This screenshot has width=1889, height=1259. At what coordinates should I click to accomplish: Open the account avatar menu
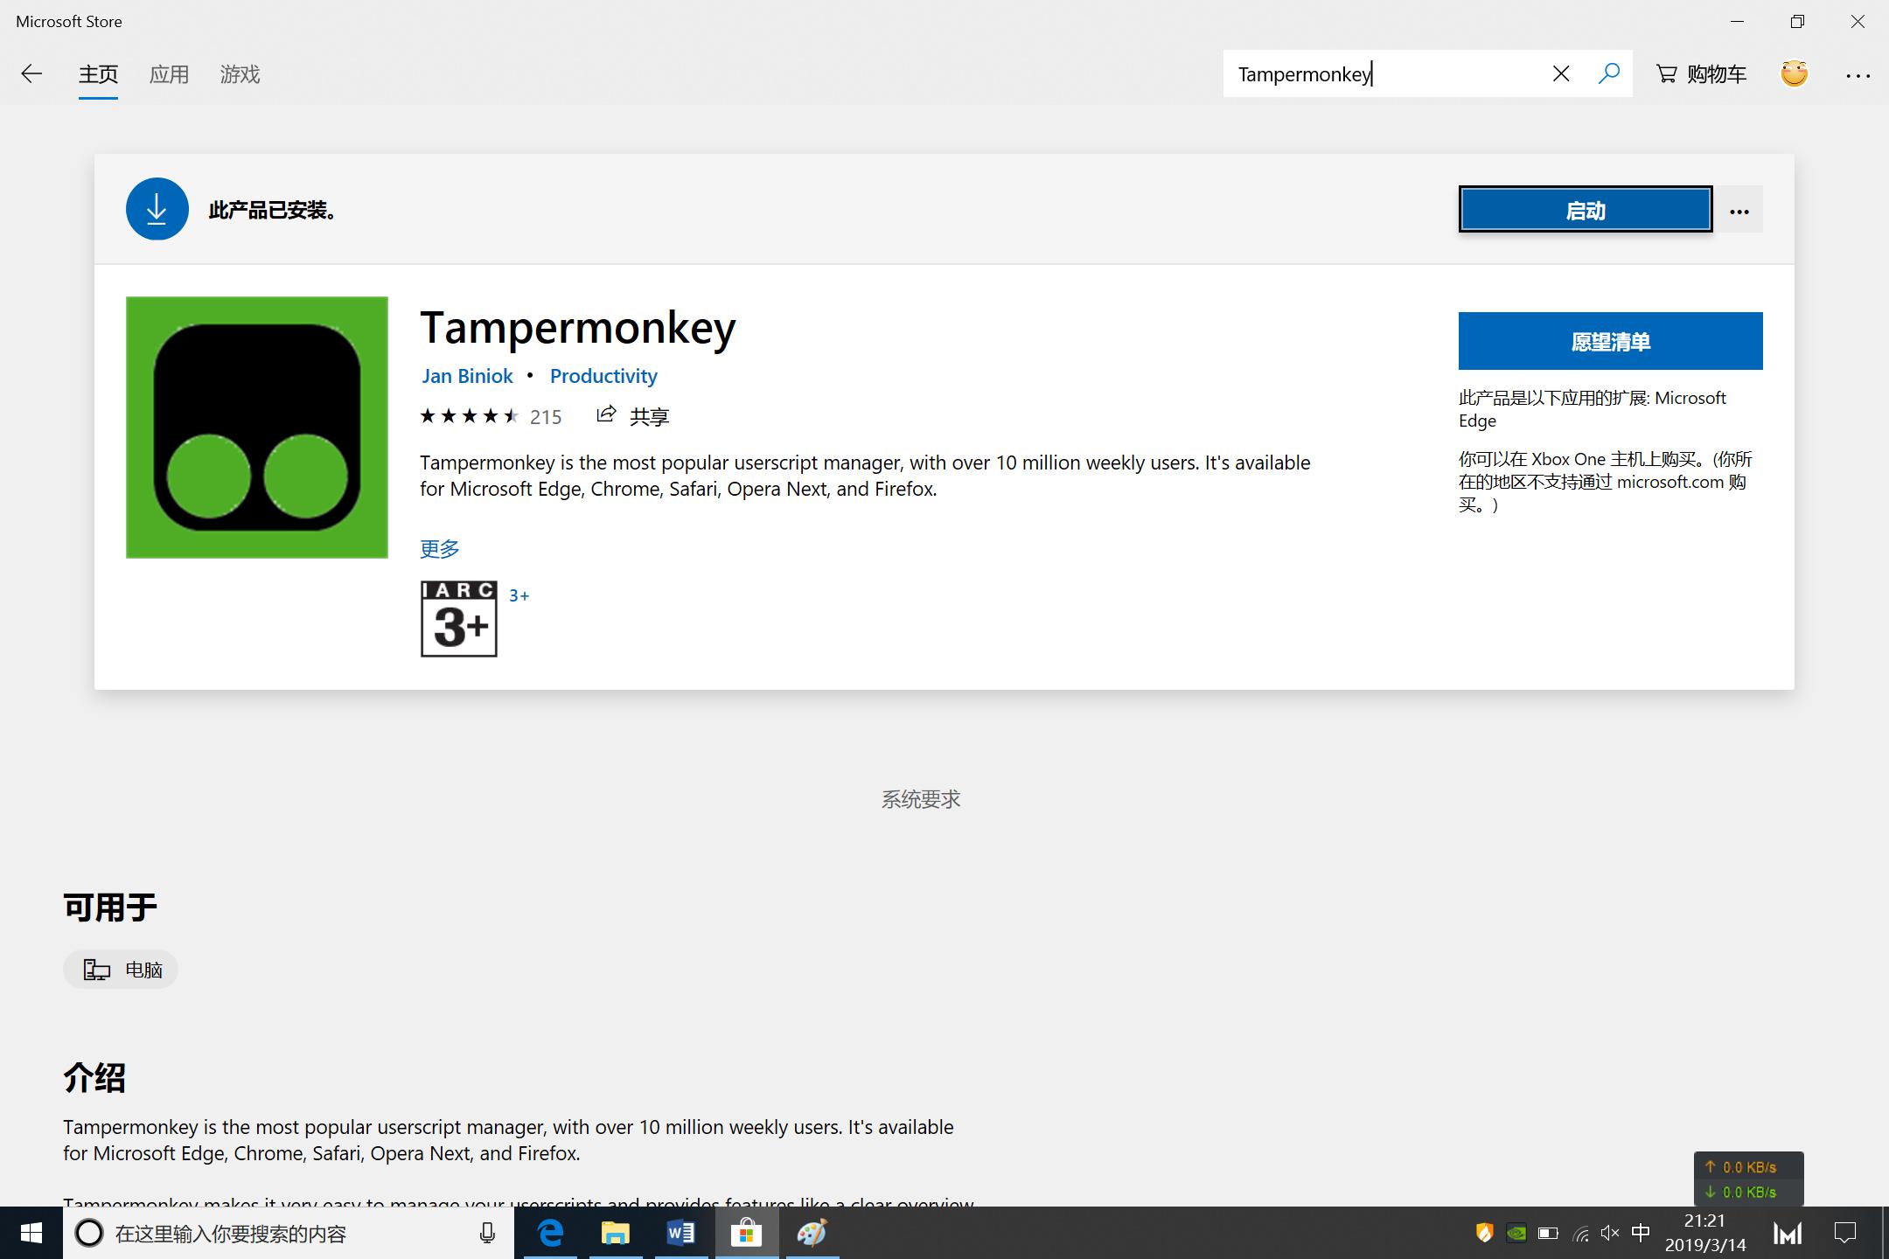point(1794,73)
